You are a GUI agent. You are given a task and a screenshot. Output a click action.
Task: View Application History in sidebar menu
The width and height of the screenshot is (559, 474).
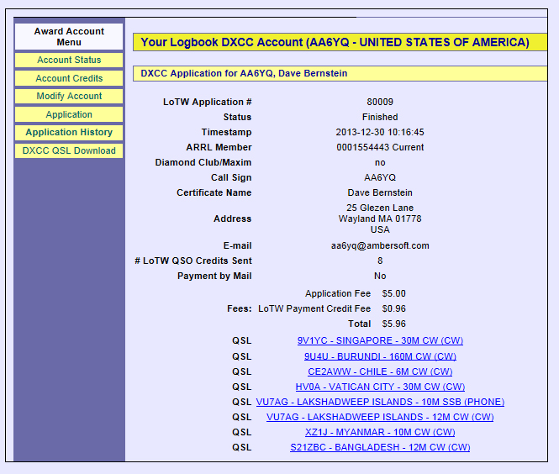click(69, 133)
